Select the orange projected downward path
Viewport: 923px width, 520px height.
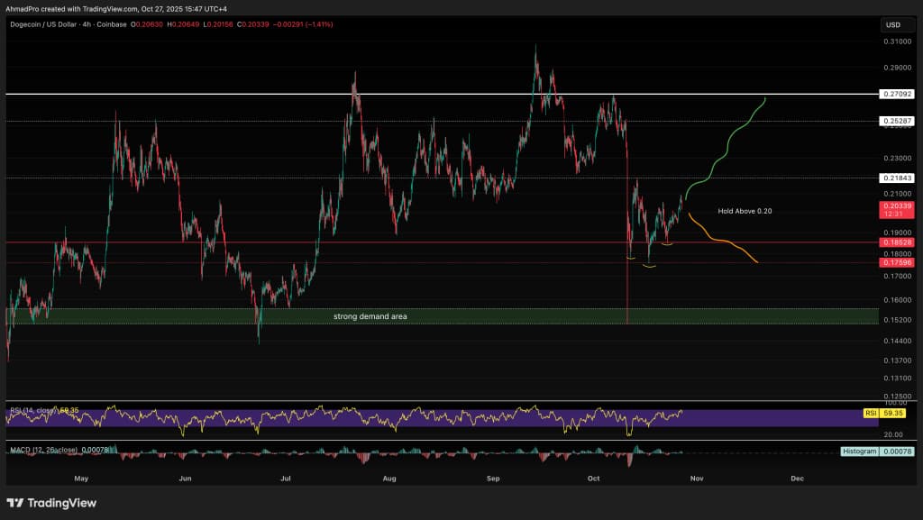tap(721, 241)
